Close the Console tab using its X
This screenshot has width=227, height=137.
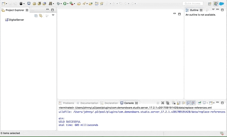136,103
